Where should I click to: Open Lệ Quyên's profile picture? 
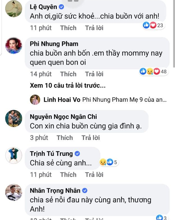[x=13, y=8]
